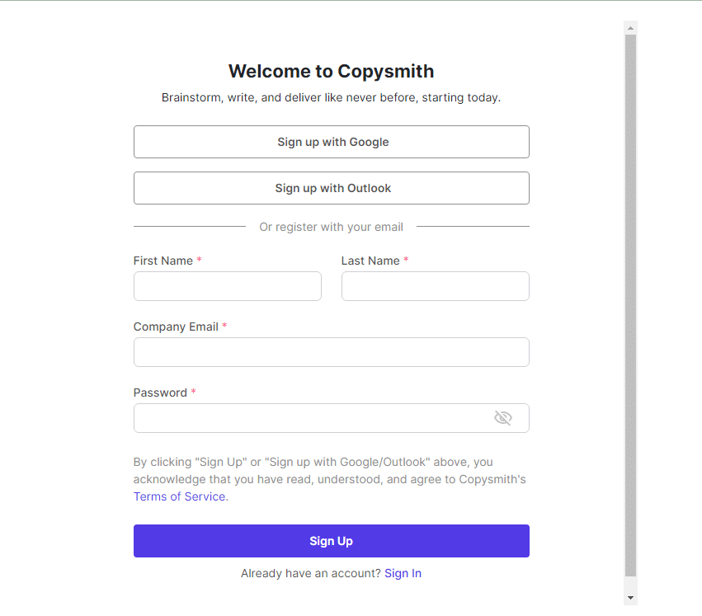Viewport: 702px width, 616px height.
Task: Click the scrollbar up arrow
Action: [631, 28]
